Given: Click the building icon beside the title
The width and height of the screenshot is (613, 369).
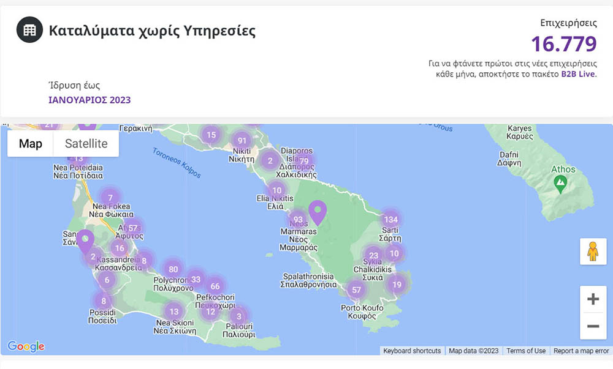Looking at the screenshot, I should pyautogui.click(x=29, y=29).
